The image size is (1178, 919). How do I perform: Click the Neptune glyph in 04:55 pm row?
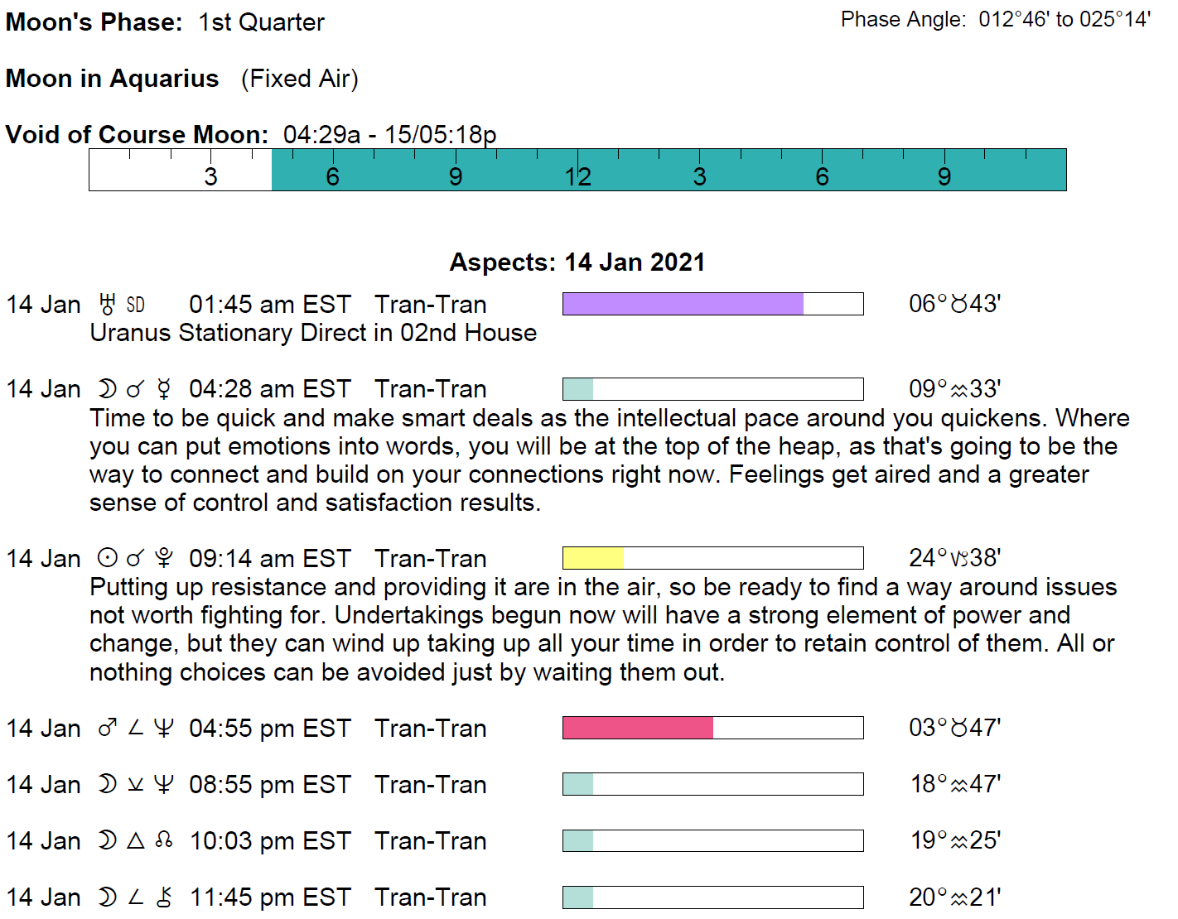pyautogui.click(x=164, y=729)
